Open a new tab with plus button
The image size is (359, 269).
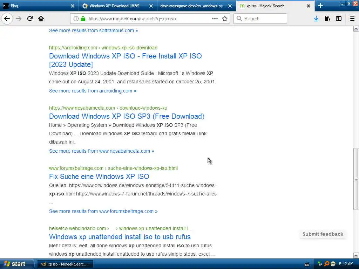[x=320, y=6]
